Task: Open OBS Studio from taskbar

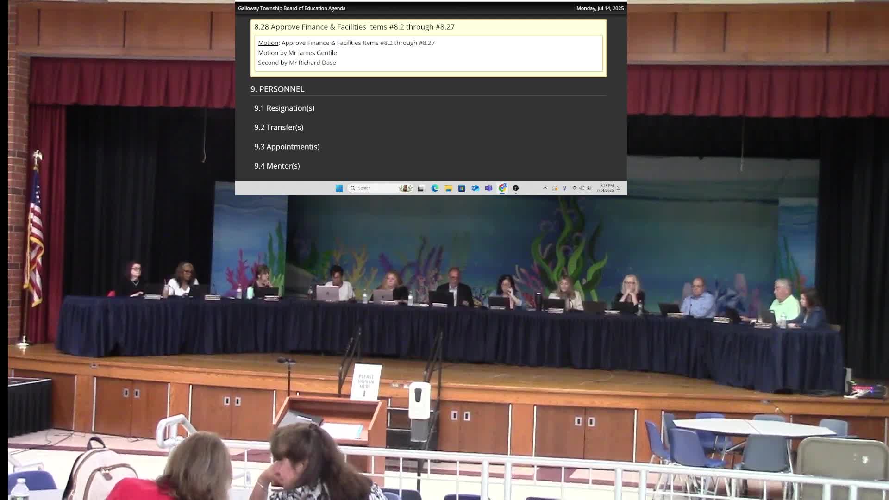Action: click(516, 188)
